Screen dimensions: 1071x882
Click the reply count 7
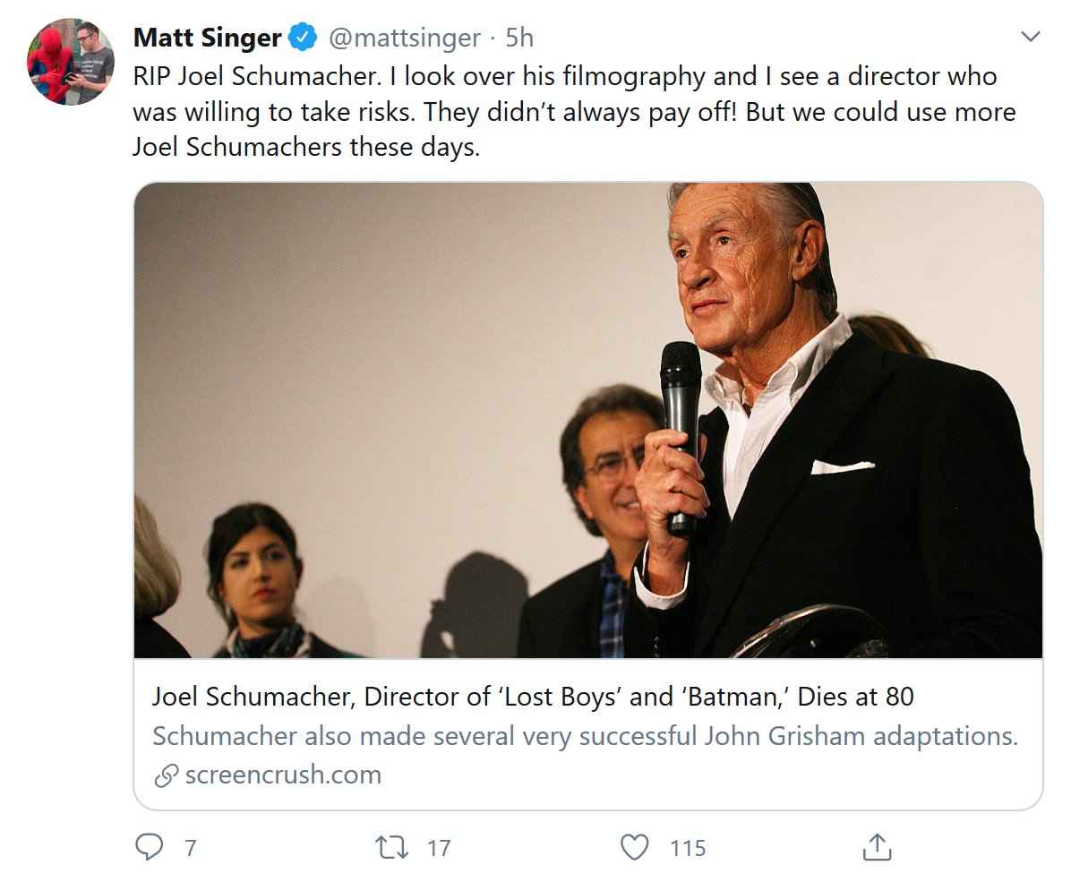190,847
